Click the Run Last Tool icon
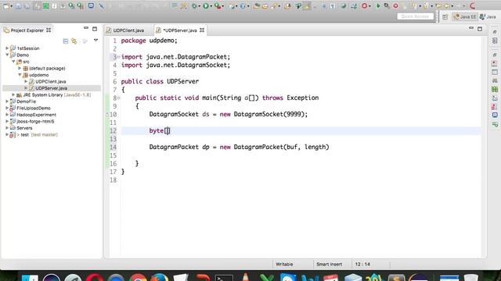This screenshot has width=501, height=281. click(x=218, y=5)
